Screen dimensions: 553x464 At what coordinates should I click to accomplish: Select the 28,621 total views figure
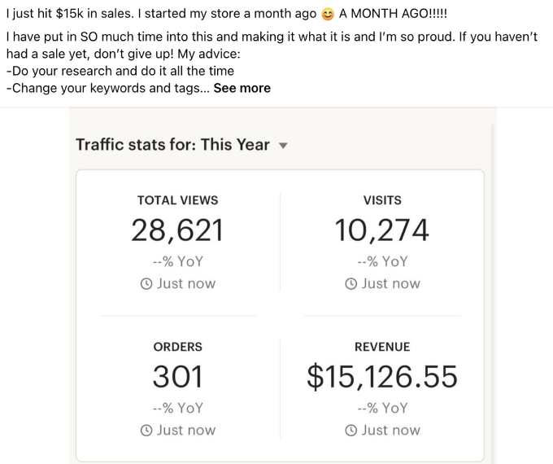(x=177, y=231)
